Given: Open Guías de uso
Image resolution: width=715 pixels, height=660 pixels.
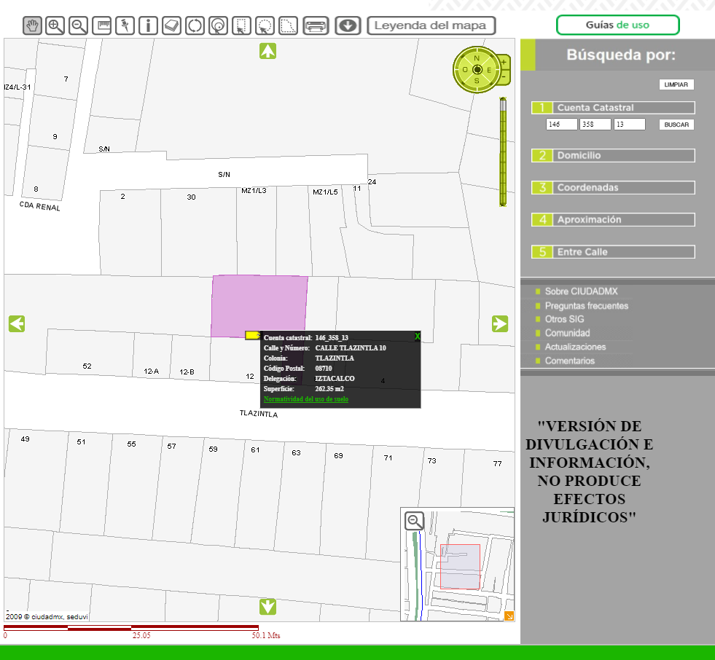Looking at the screenshot, I should tap(617, 25).
